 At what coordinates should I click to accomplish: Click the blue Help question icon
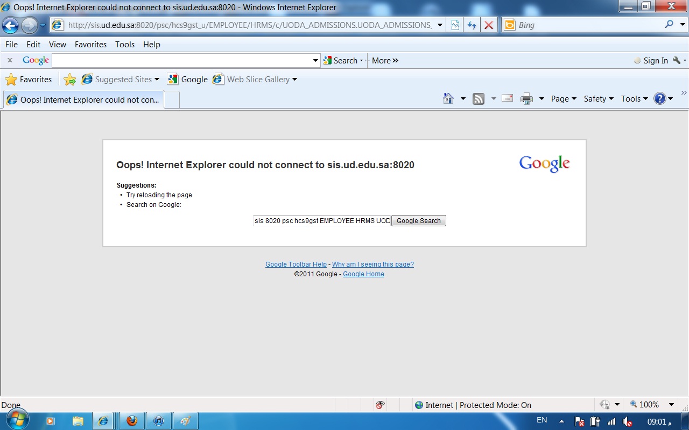click(660, 98)
